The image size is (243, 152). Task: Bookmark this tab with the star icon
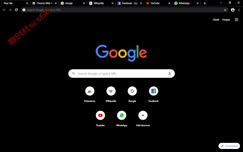click(225, 10)
